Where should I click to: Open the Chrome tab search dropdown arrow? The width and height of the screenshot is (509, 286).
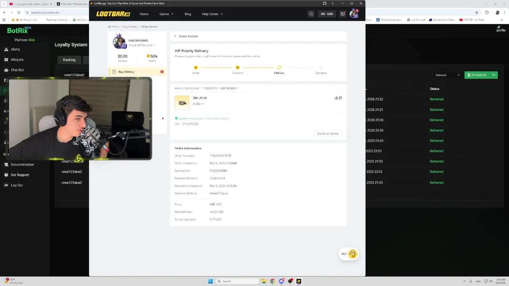(x=3, y=4)
